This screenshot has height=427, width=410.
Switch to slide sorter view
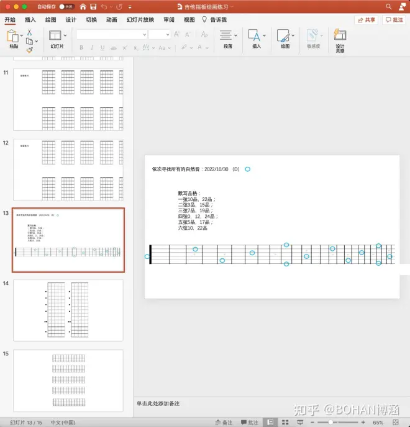[285, 422]
